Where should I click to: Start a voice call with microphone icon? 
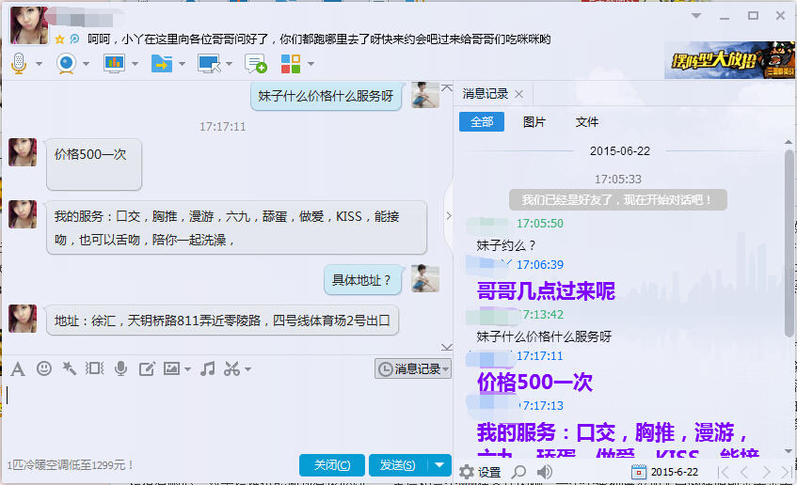19,64
